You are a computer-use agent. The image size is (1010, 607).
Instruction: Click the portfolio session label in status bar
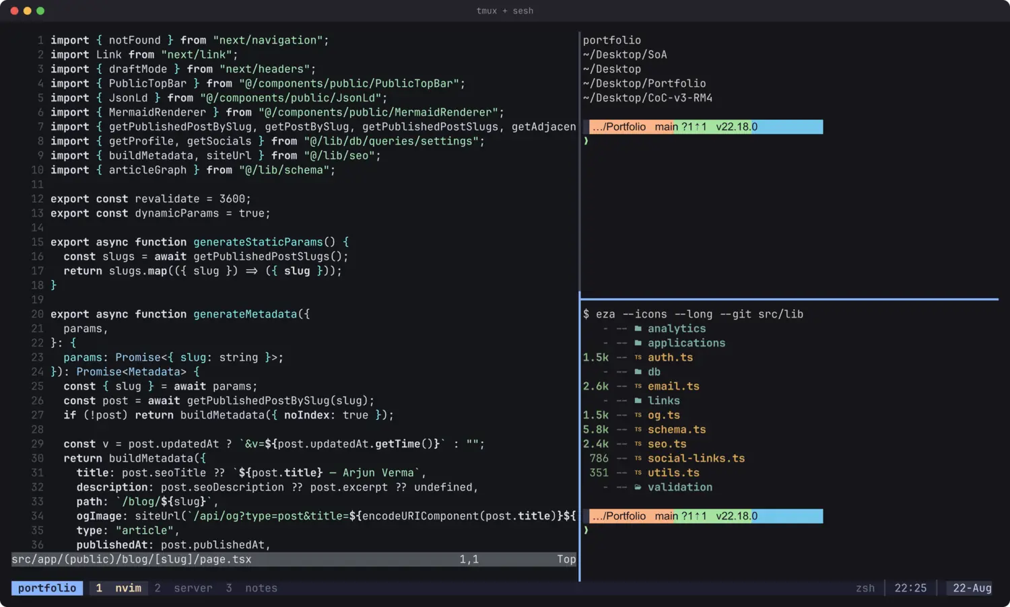47,588
